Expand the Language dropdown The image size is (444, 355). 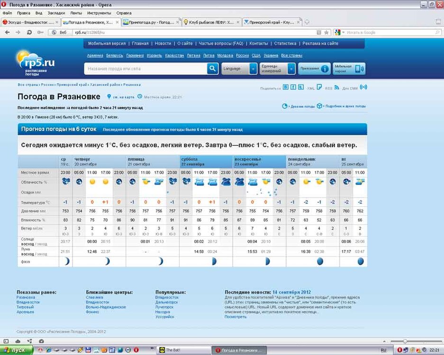click(x=239, y=69)
